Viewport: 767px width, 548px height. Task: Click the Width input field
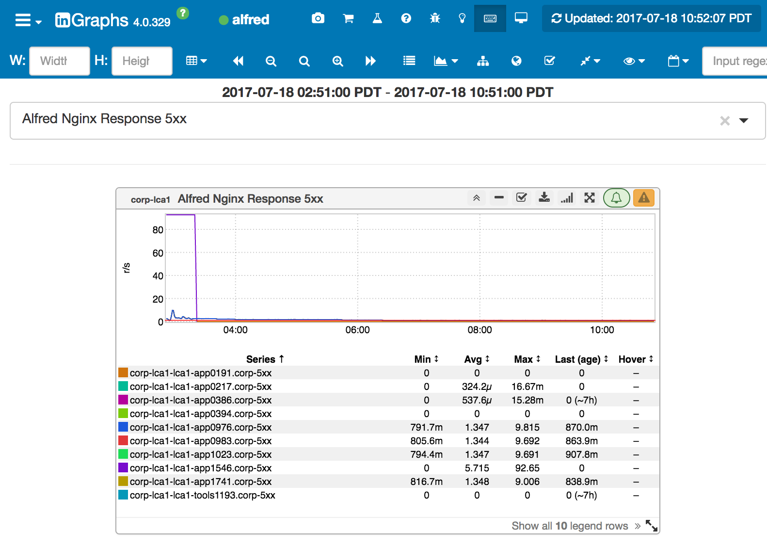(59, 61)
